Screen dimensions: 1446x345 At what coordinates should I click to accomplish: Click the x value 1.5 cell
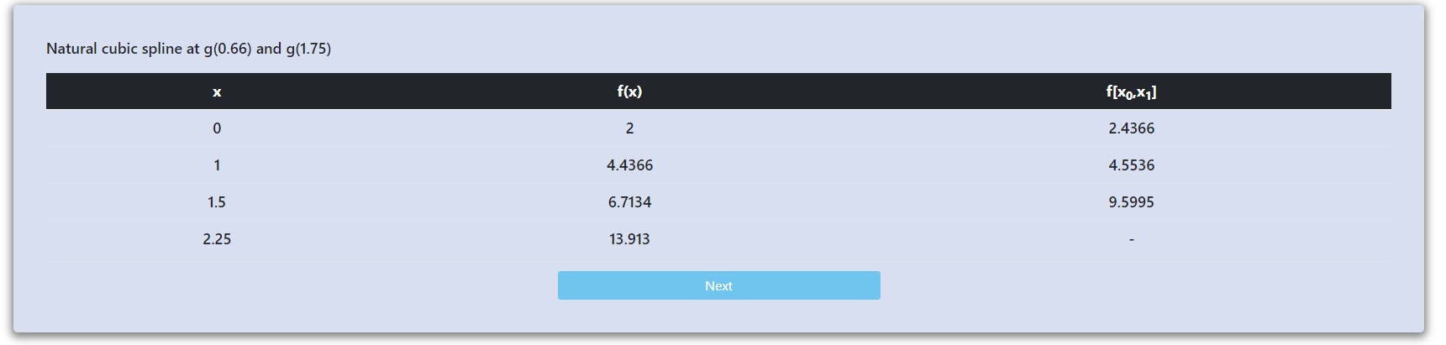(x=217, y=202)
